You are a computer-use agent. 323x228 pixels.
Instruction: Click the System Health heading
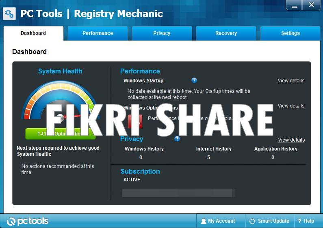pyautogui.click(x=60, y=71)
